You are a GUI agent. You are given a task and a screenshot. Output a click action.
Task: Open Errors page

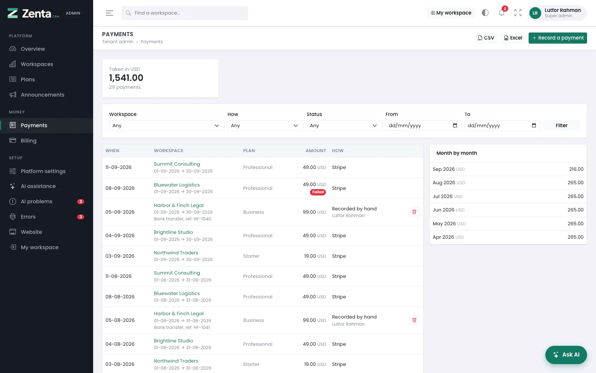(47, 217)
